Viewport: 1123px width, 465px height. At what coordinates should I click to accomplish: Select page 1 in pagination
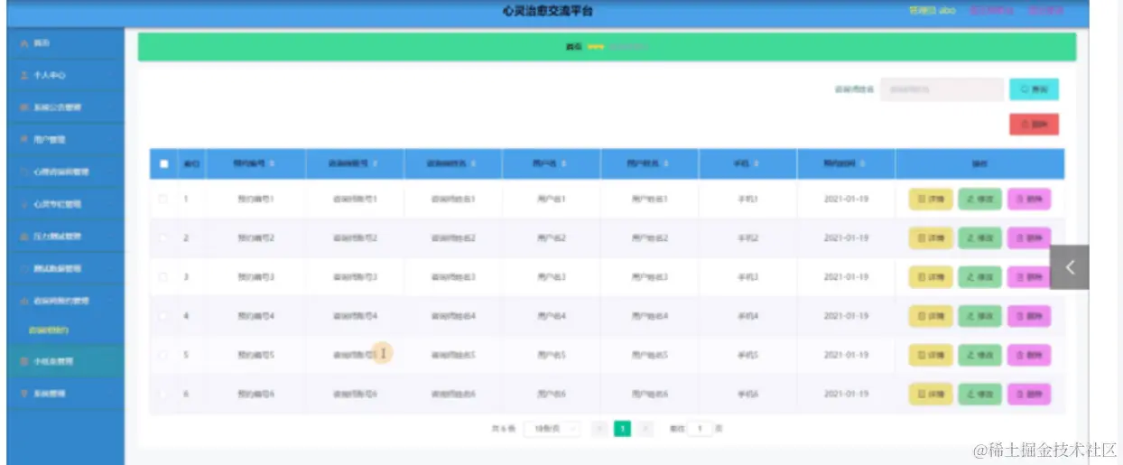pos(623,429)
